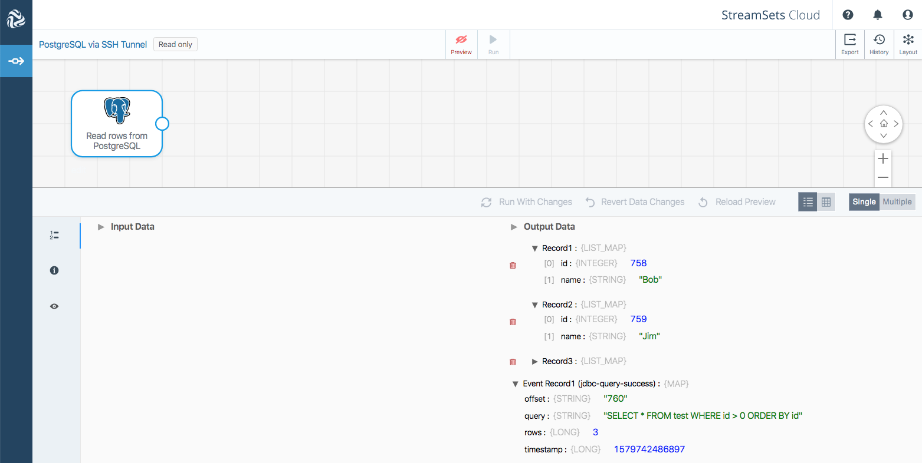Delete Record1 with trash icon
This screenshot has width=922, height=463.
pyautogui.click(x=513, y=265)
